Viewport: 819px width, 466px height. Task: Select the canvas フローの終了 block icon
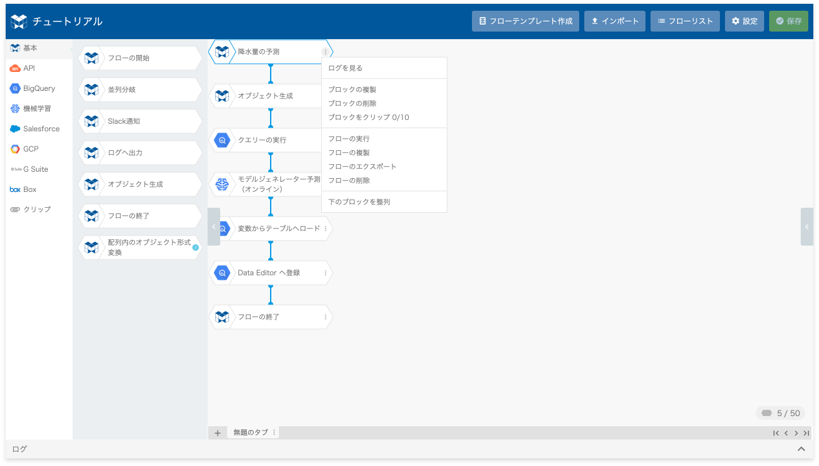click(222, 317)
